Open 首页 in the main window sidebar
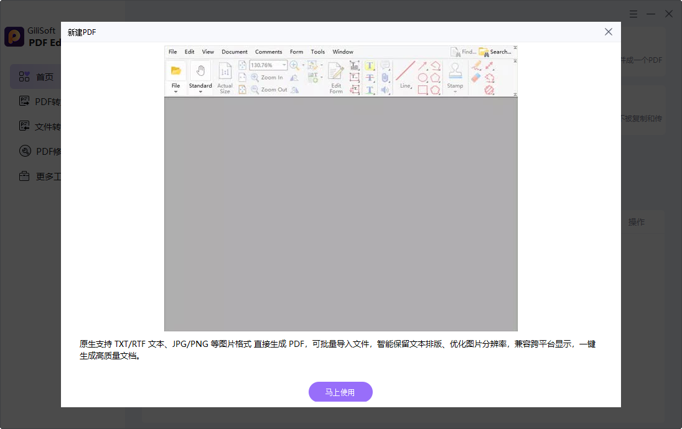 tap(35, 77)
